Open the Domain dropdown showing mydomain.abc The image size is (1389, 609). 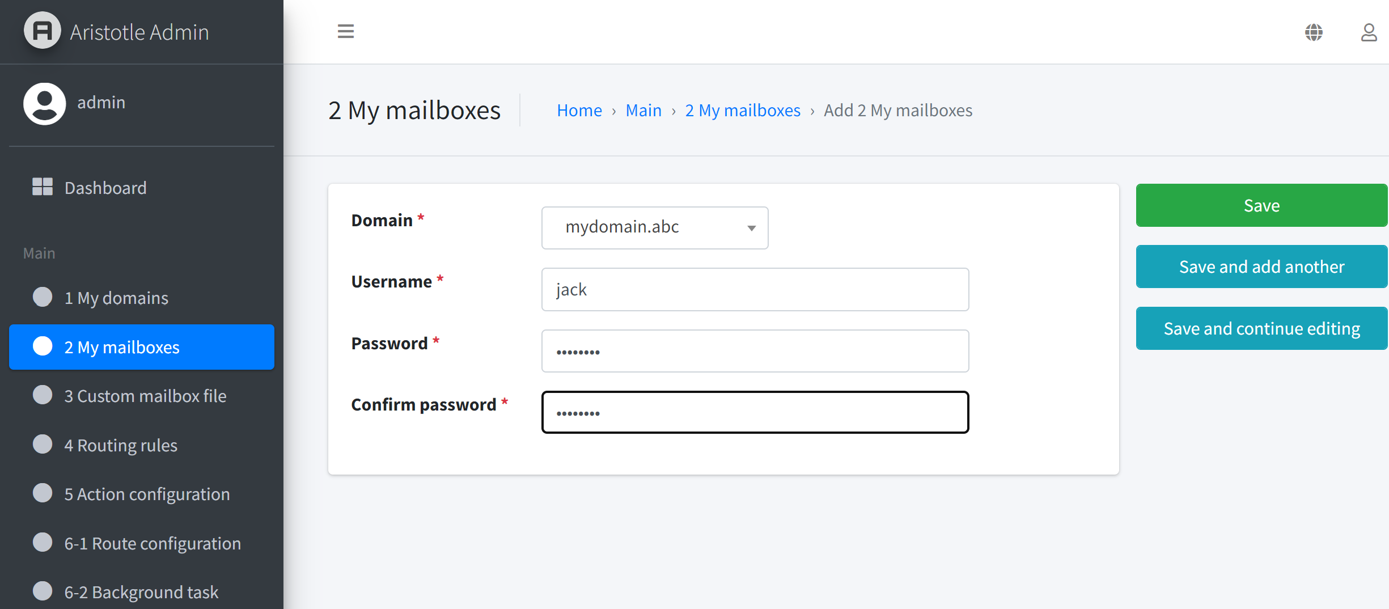click(x=655, y=227)
